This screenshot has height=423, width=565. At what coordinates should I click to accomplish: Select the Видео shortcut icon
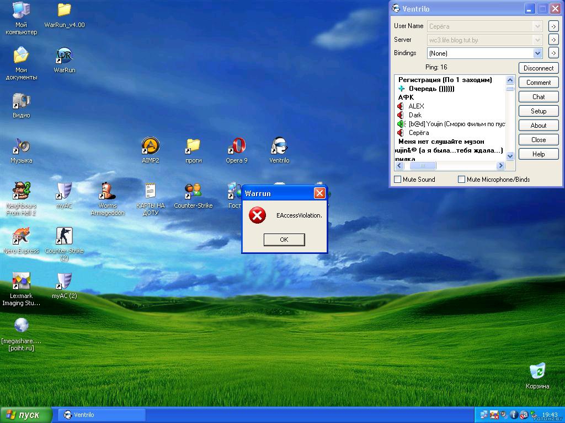point(21,101)
